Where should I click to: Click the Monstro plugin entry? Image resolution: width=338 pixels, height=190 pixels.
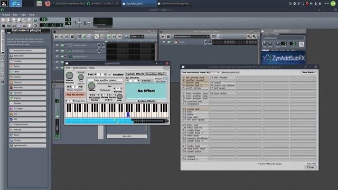[27, 82]
